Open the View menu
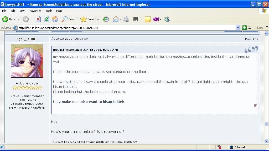Image resolution: width=269 pixels, height=151 pixels. (x=22, y=11)
